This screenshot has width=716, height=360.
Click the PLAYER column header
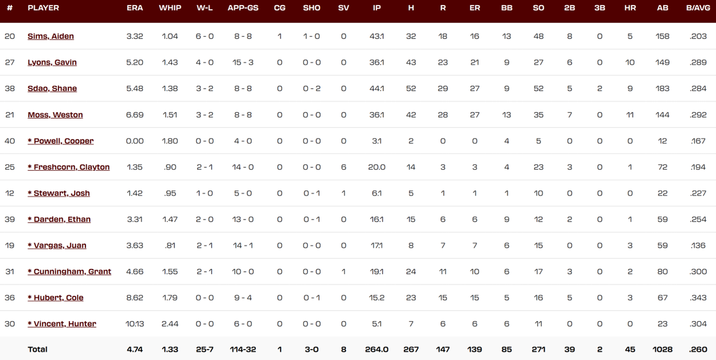[x=43, y=8]
